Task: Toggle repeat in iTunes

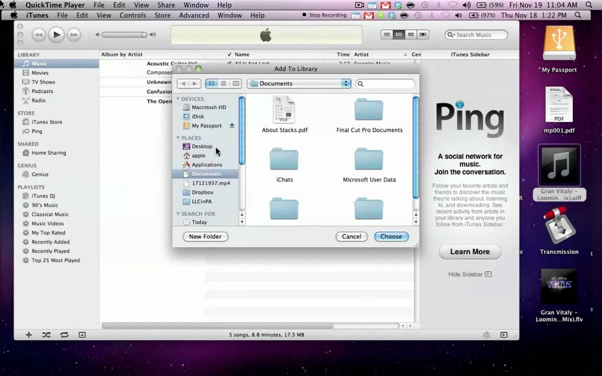Action: pyautogui.click(x=64, y=335)
